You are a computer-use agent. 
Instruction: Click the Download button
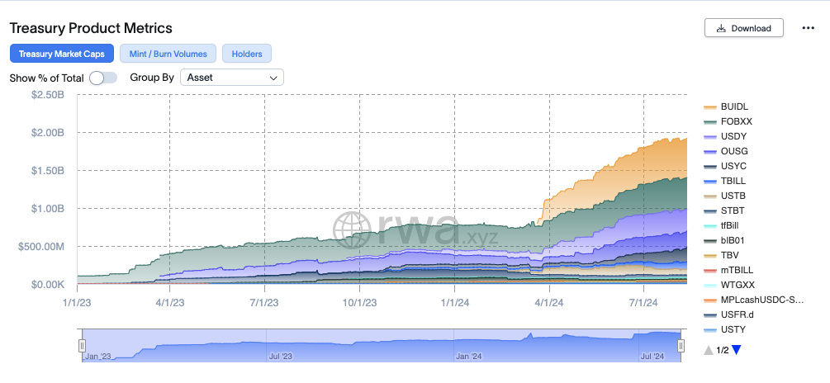744,28
